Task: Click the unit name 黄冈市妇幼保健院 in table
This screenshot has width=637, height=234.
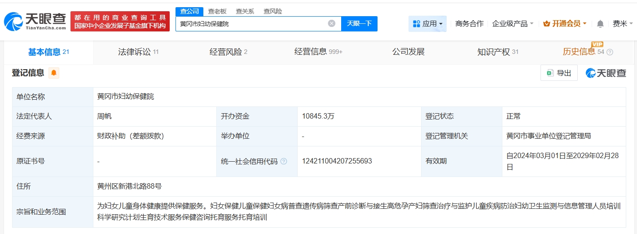Action: click(126, 97)
